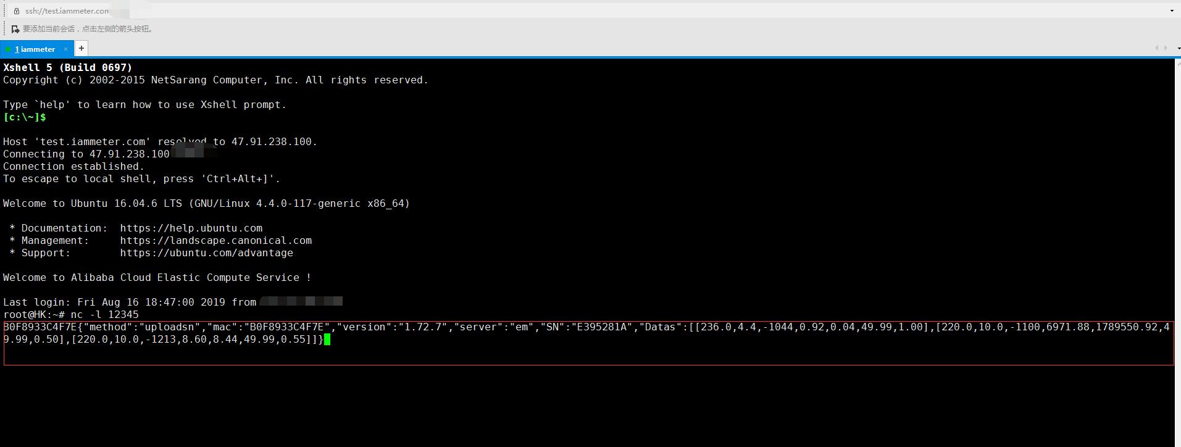Click the https://landscape.canonical.com management link
Viewport: 1181px width, 447px height.
(215, 241)
